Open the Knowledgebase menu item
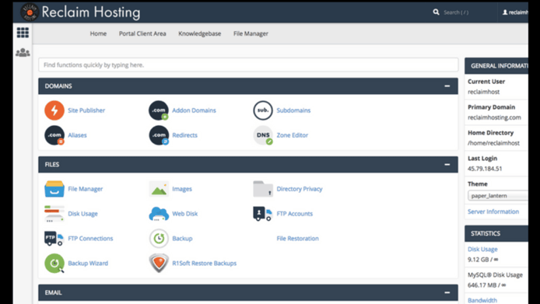The image size is (540, 304). pos(200,33)
